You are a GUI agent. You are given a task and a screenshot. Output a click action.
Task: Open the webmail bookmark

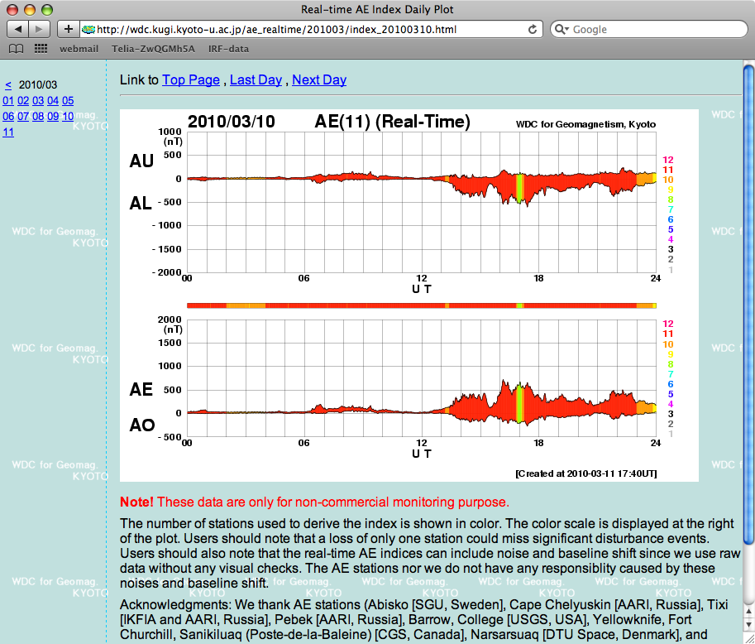(79, 49)
